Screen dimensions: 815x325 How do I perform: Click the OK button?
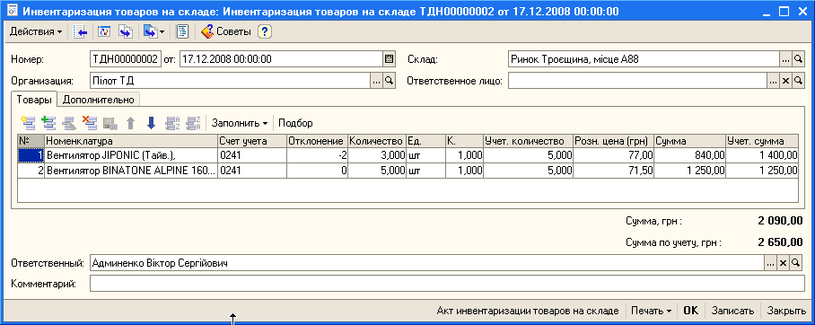pos(691,311)
